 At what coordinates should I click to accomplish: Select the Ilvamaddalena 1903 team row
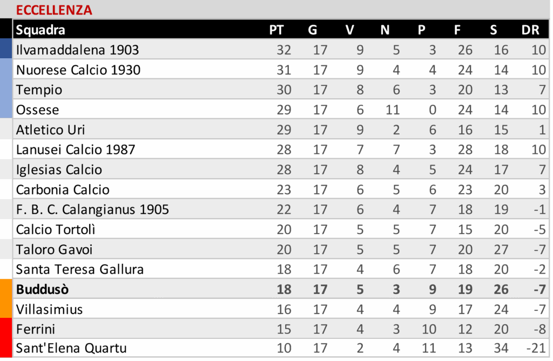77,50
